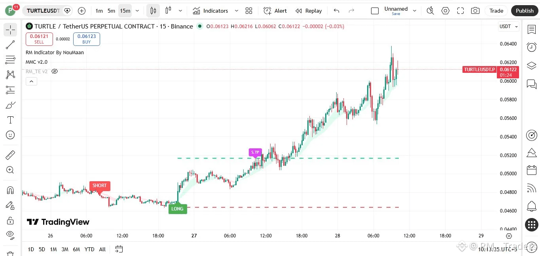
Task: Select the ruler measure tool
Action: tap(10, 155)
